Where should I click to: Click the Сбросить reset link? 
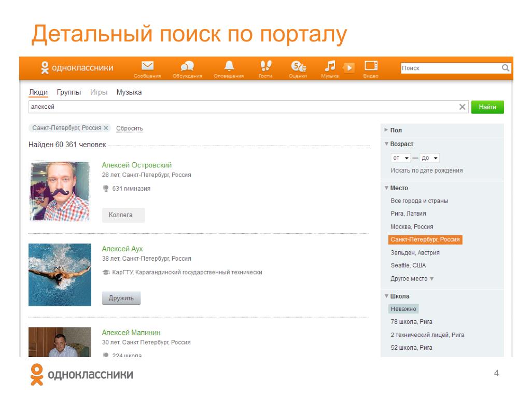tap(129, 129)
